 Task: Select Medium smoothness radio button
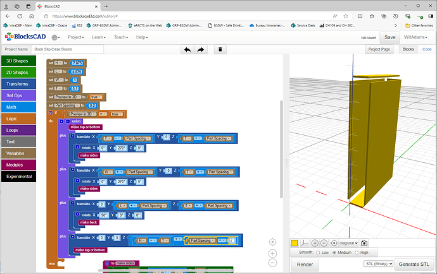334,253
